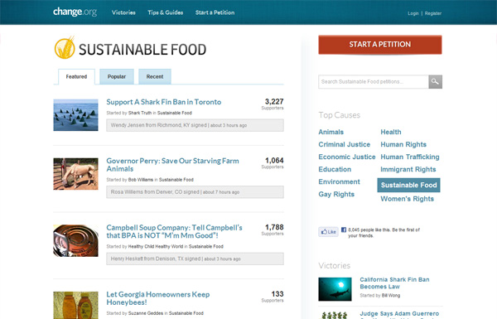
Task: Click the Wendy Jensen signed activity box
Action: 195,125
